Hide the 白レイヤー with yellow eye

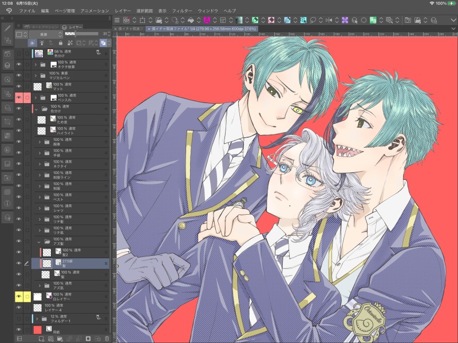click(x=19, y=297)
